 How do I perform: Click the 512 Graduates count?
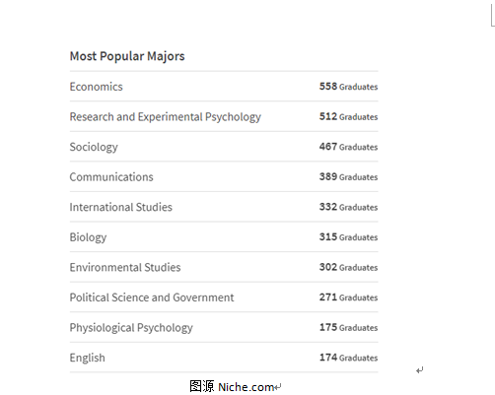348,116
